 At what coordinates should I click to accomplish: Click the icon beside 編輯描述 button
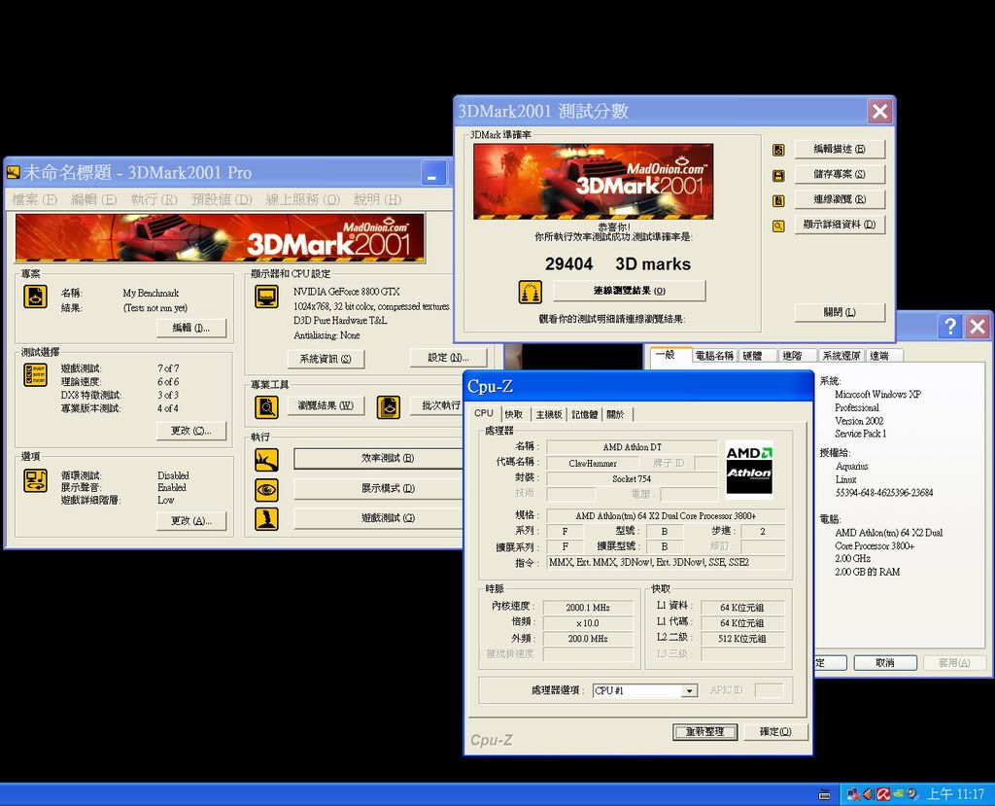click(778, 150)
